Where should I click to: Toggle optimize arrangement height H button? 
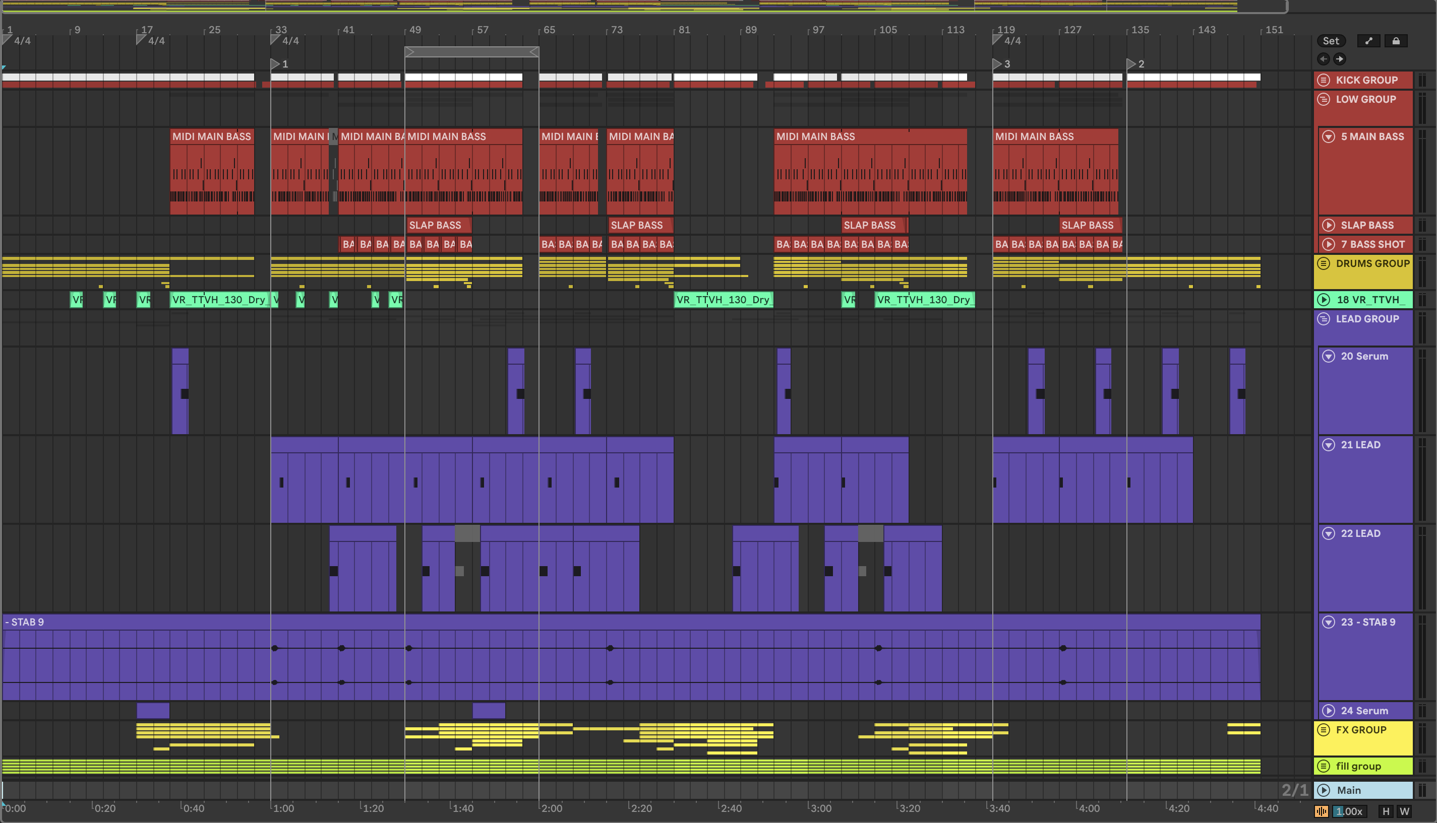click(x=1386, y=811)
